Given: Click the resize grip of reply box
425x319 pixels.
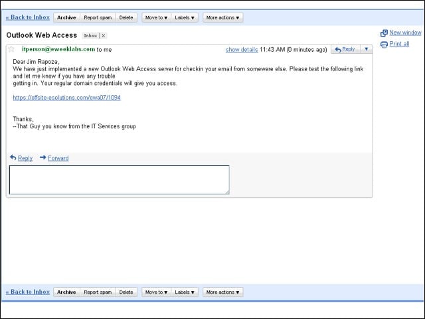Looking at the screenshot, I should point(227,192).
